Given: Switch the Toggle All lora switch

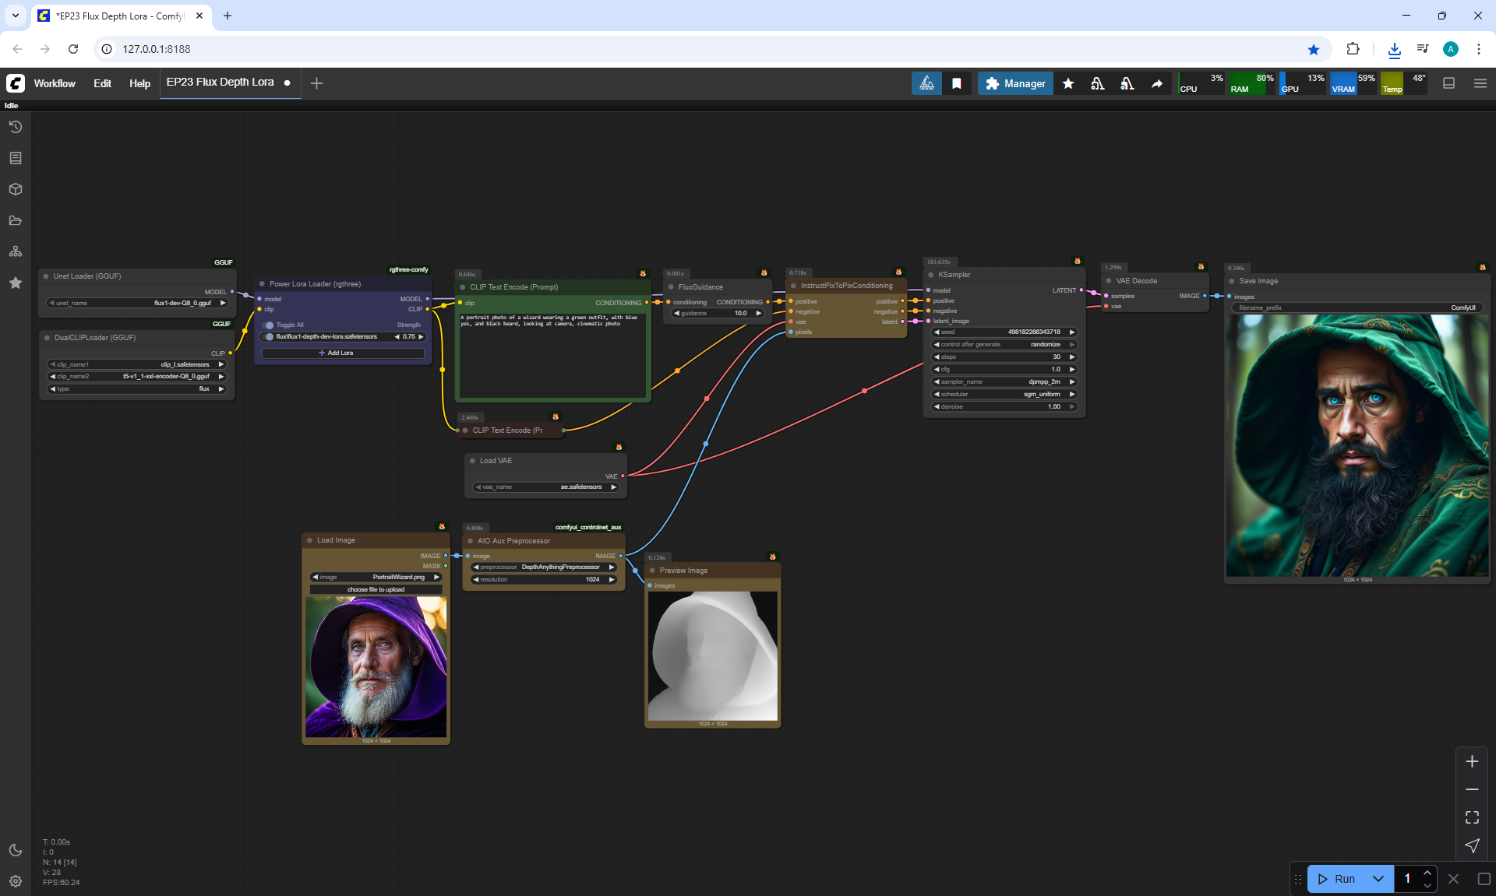Looking at the screenshot, I should click(x=270, y=325).
